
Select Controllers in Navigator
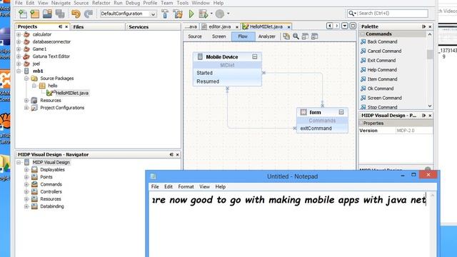(x=51, y=192)
